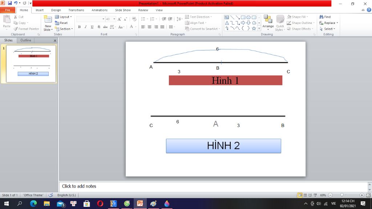Viewport: 372px width, 209px height.
Task: Click the Find button
Action: [x=325, y=17]
